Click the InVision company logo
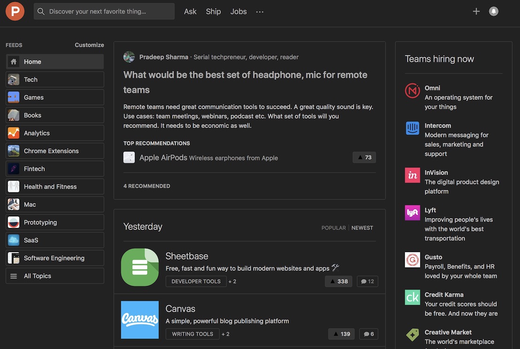 412,175
